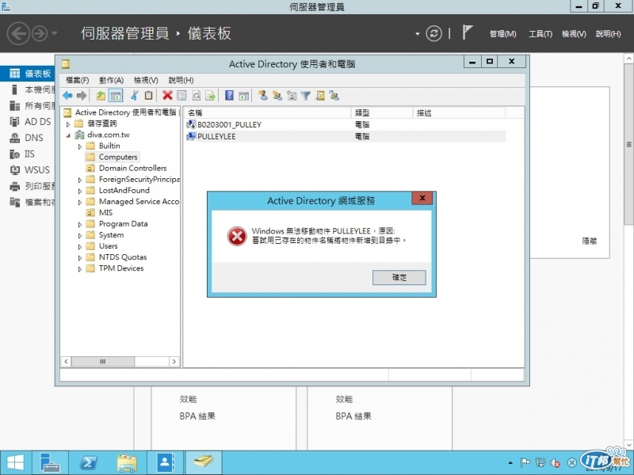
Task: Collapse the diva.com.tw domain node
Action: (68, 135)
